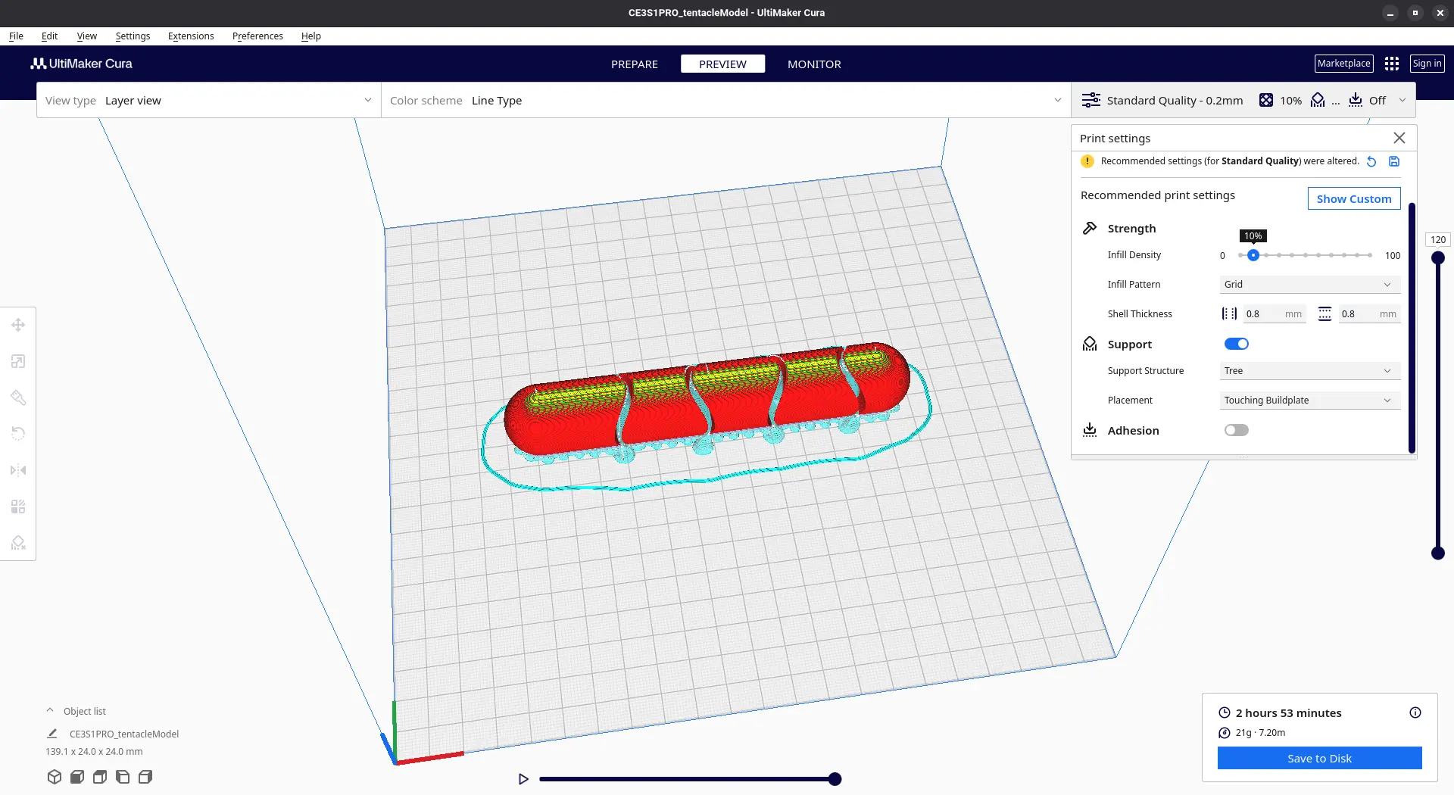Click the print profile settings icon
Screen dimensions: 1454x795
pyautogui.click(x=1091, y=100)
